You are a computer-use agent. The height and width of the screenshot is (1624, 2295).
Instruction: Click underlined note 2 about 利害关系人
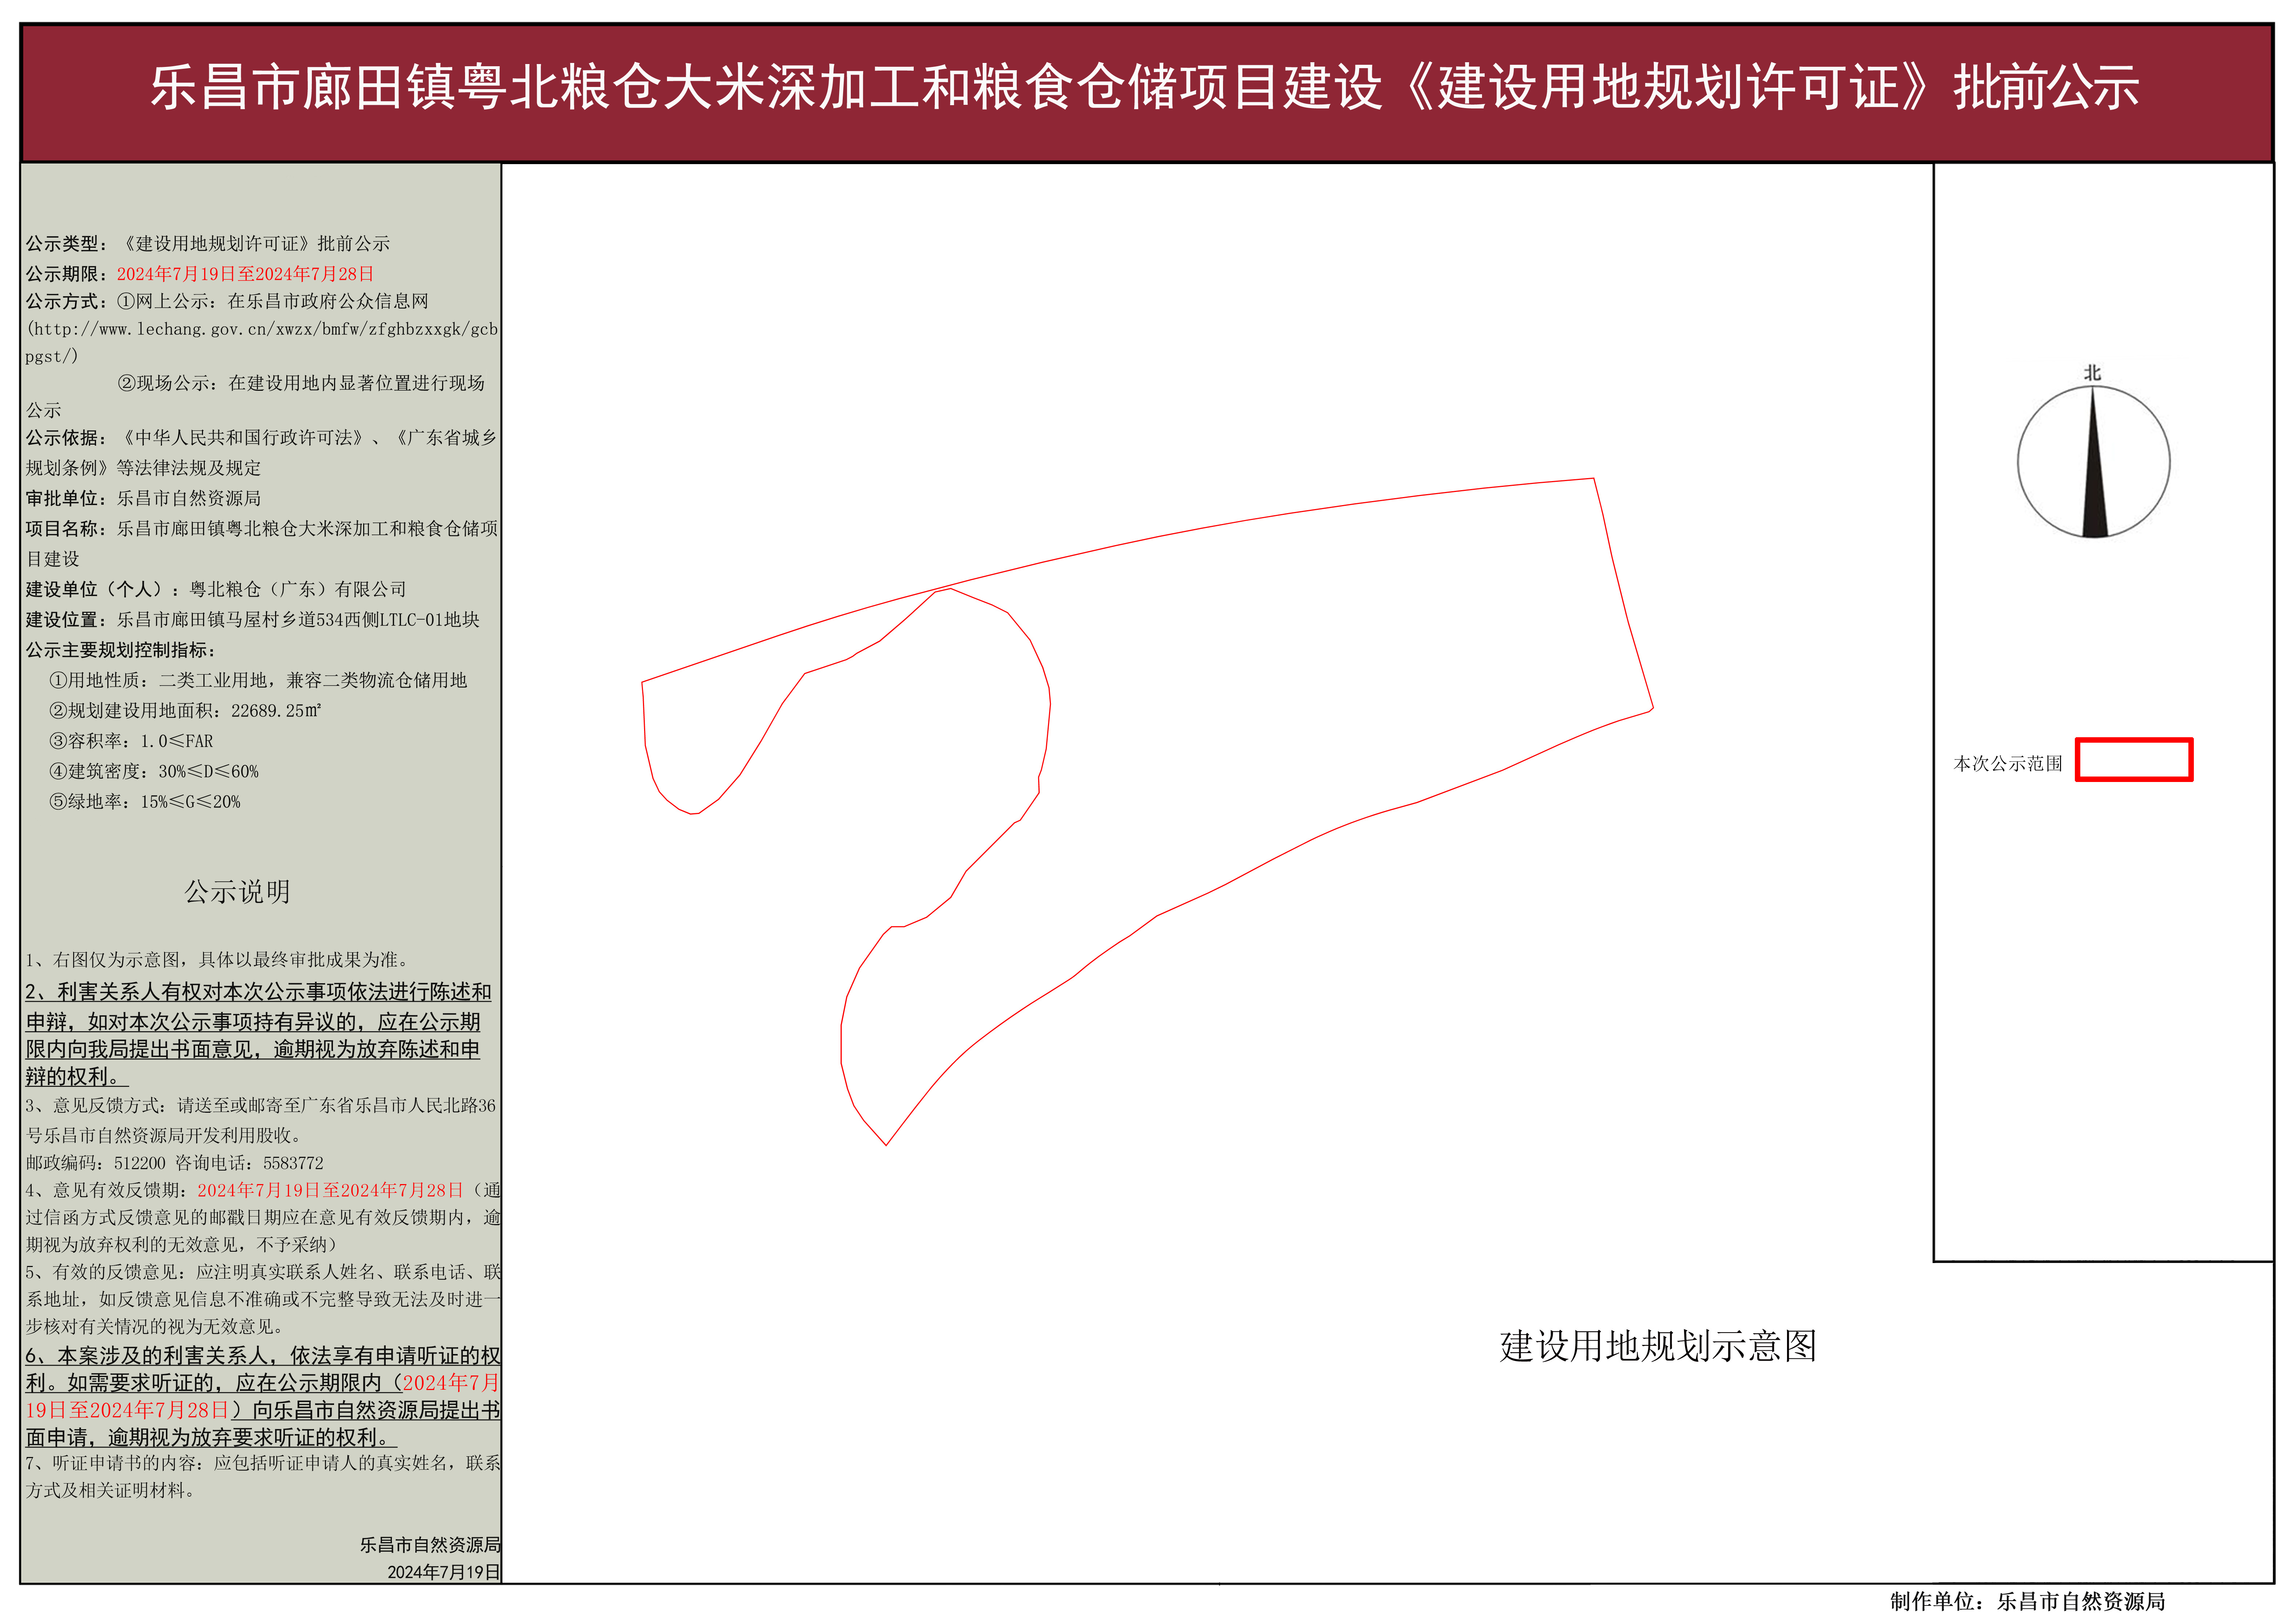(259, 1034)
